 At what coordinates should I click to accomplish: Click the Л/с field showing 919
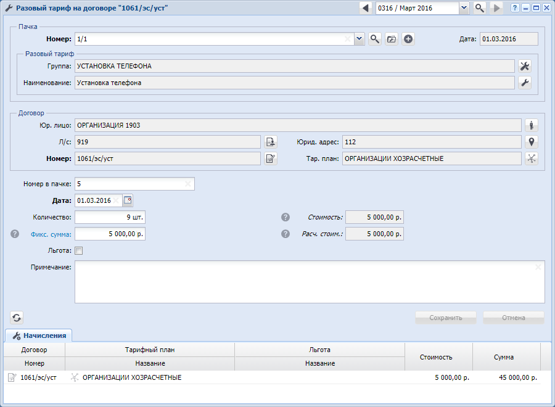click(x=168, y=142)
